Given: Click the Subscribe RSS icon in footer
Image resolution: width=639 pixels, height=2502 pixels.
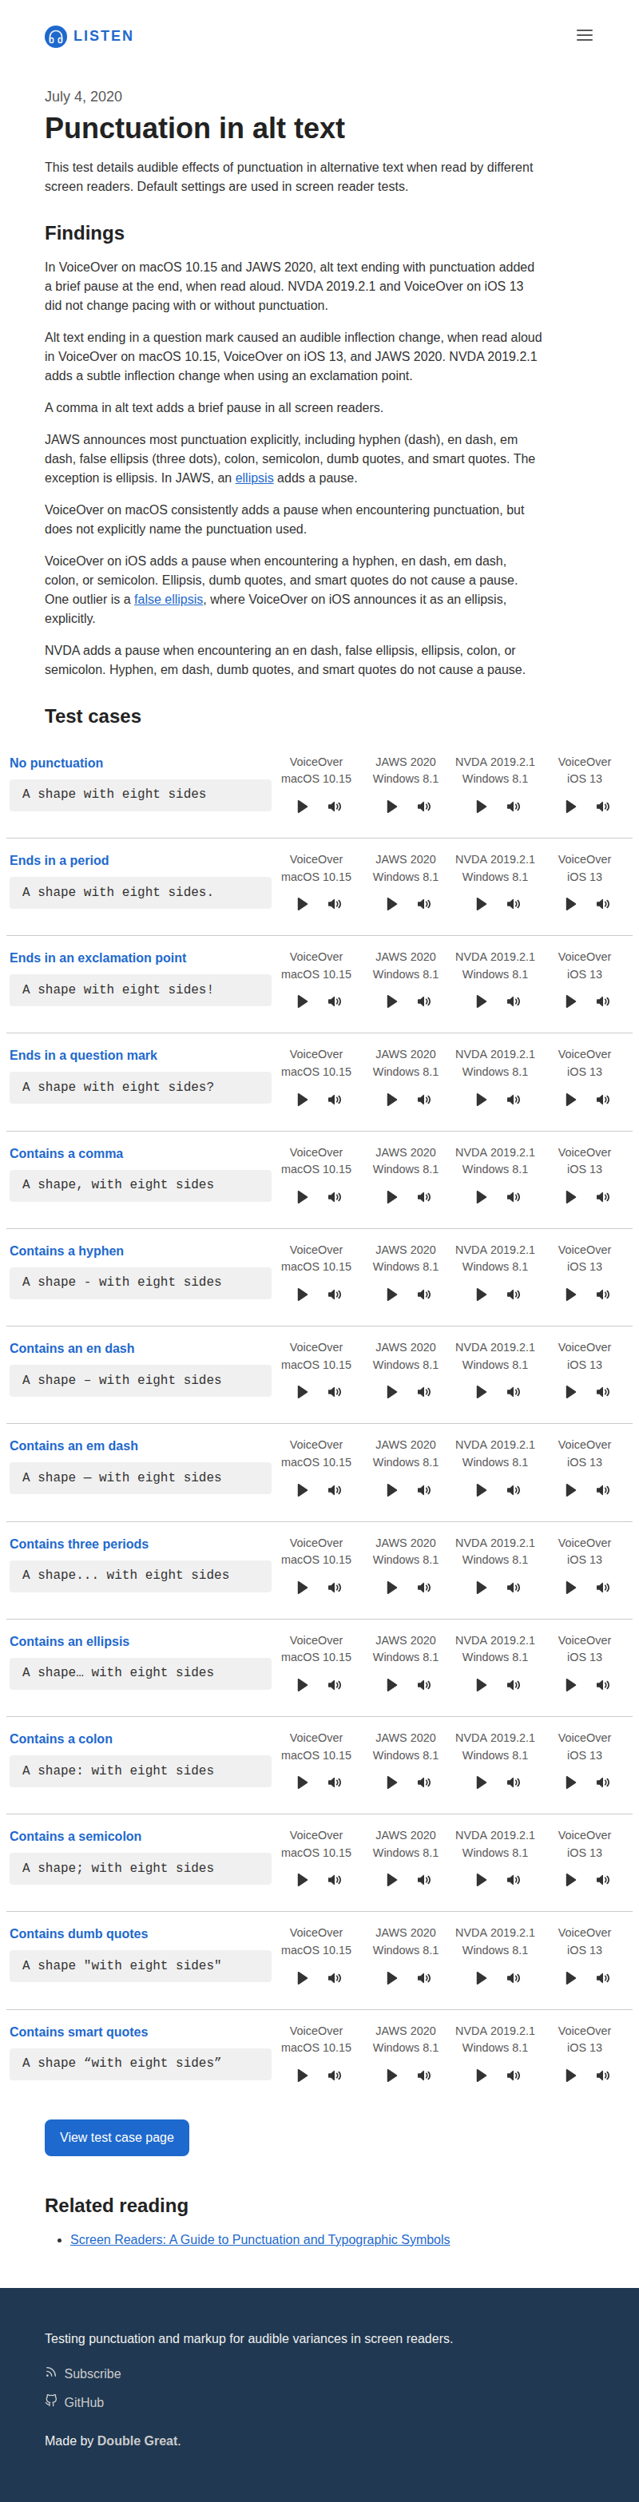Looking at the screenshot, I should (x=51, y=2373).
